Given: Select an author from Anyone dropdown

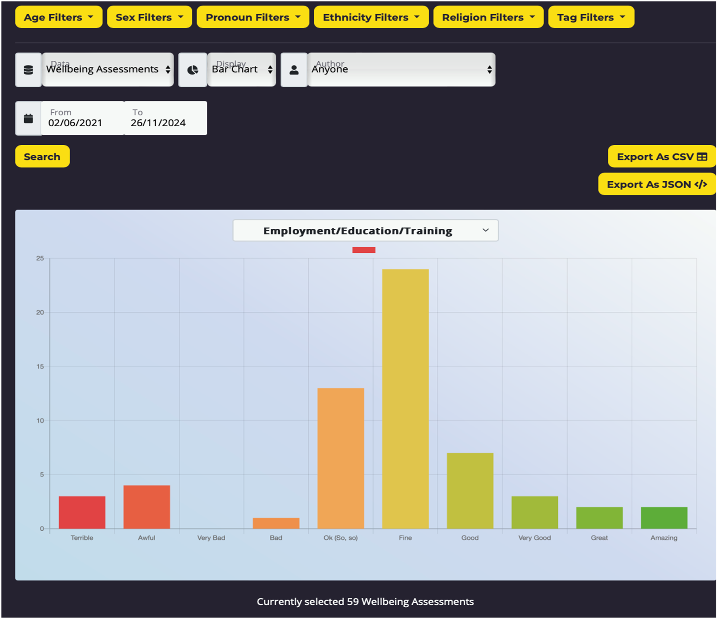Looking at the screenshot, I should [401, 70].
